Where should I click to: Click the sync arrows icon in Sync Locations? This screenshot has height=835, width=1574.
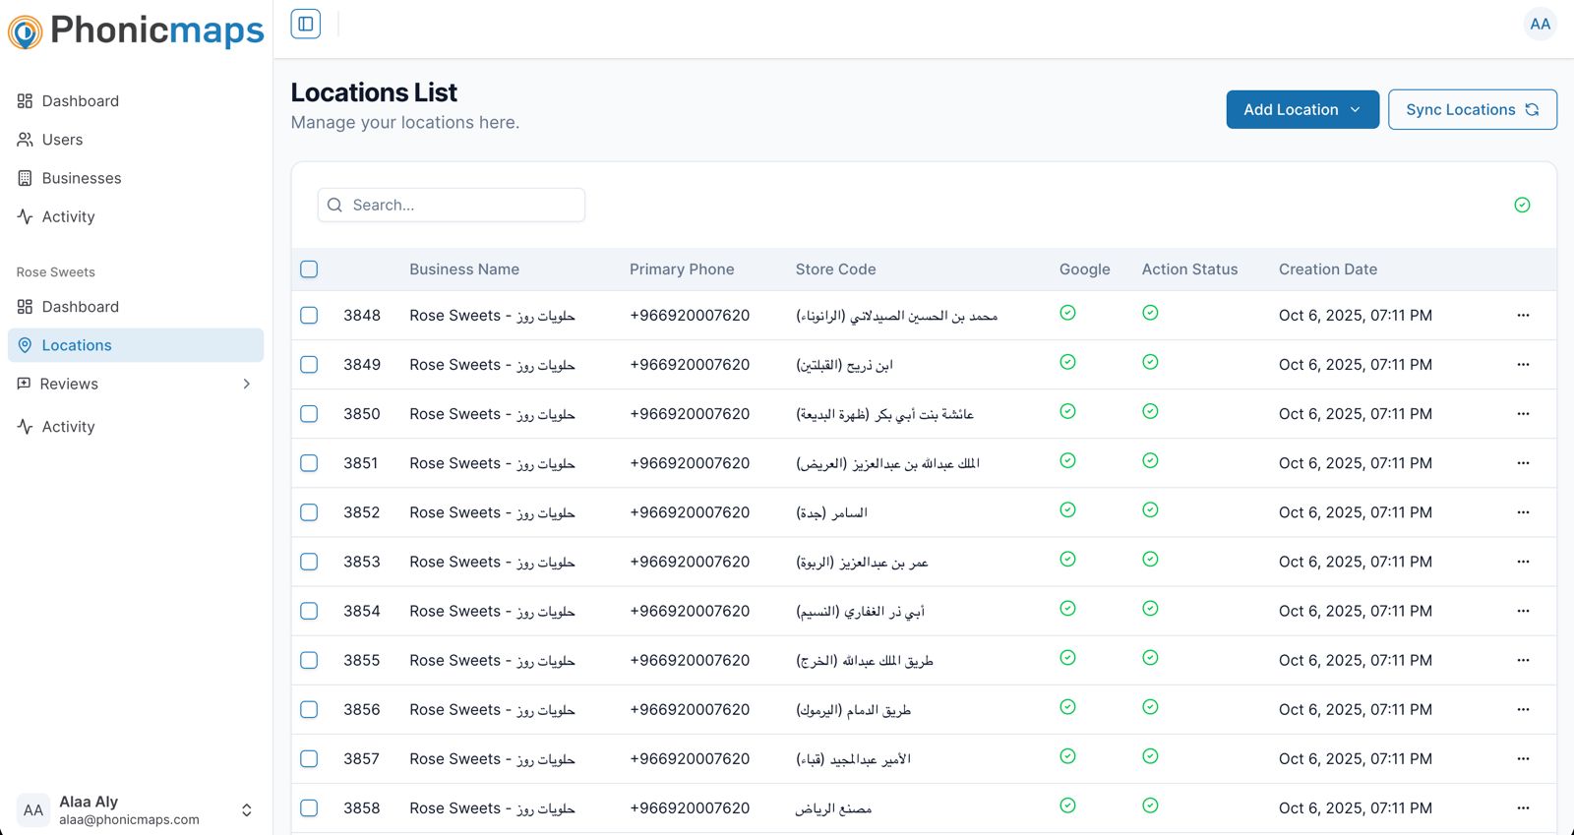pyautogui.click(x=1532, y=110)
